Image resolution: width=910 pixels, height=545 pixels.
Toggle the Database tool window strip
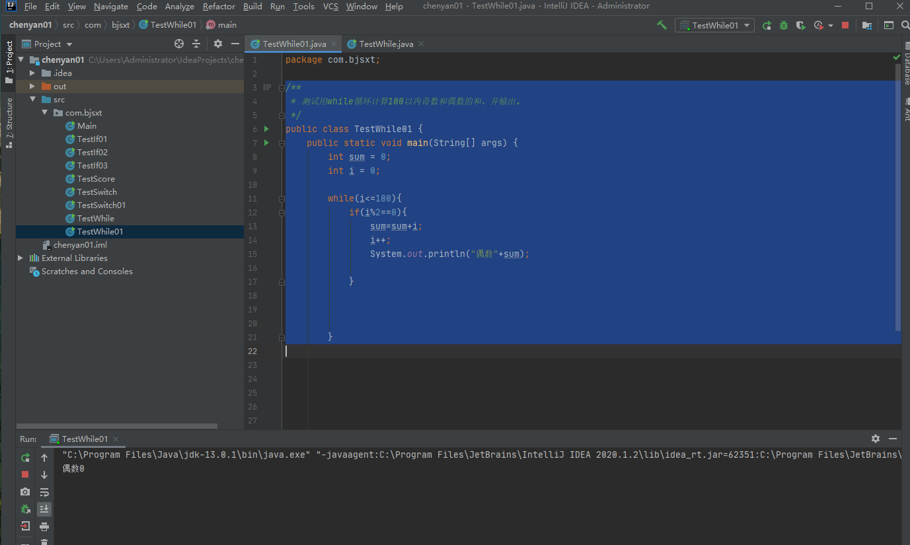pyautogui.click(x=906, y=63)
